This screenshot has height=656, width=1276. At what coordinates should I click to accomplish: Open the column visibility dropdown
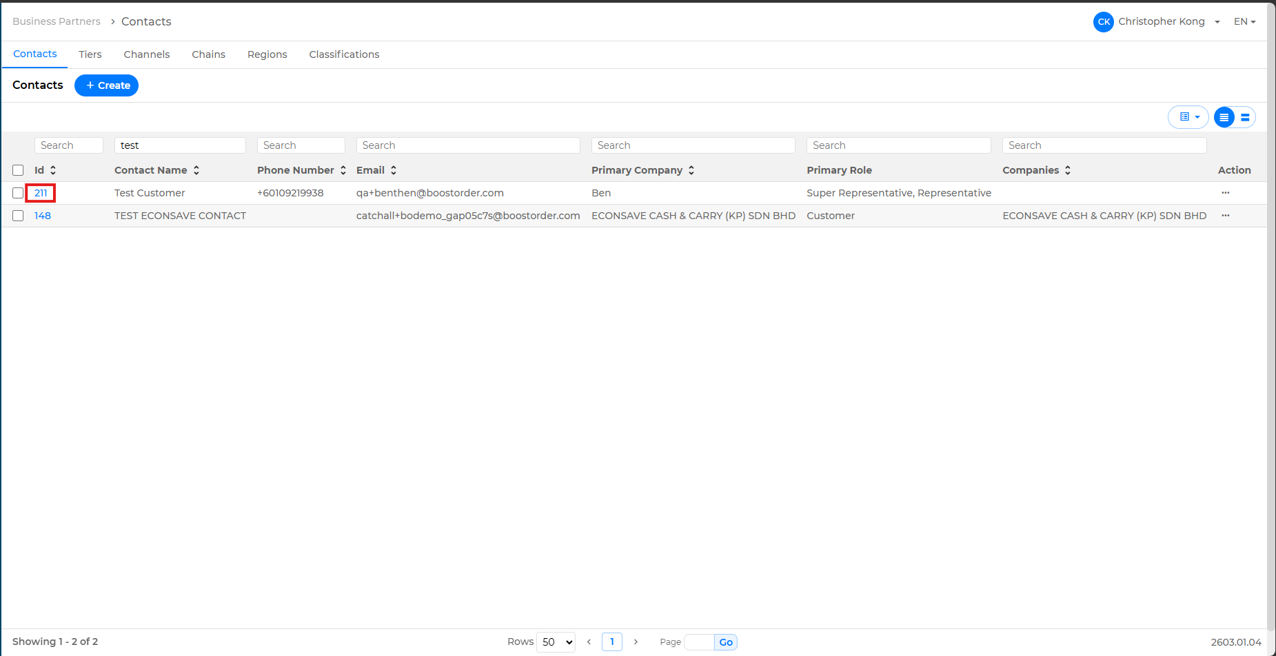[x=1188, y=117]
